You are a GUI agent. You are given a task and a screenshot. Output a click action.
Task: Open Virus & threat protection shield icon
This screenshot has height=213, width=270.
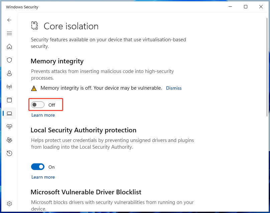9,60
